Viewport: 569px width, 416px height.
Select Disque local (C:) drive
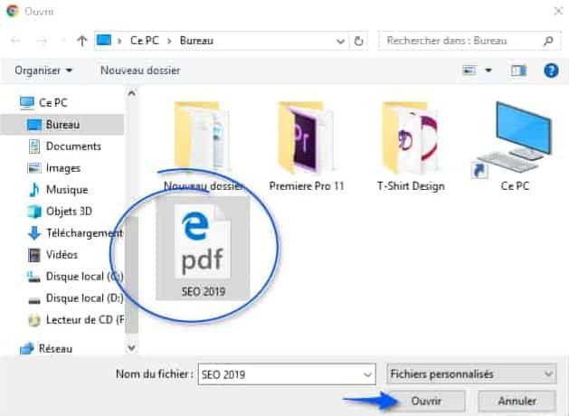click(x=75, y=277)
